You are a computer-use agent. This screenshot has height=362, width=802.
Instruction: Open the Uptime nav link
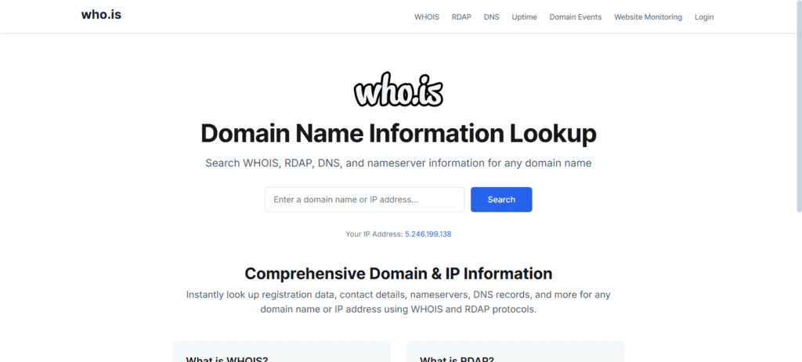pos(524,17)
